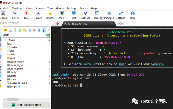Open the Servers toolbar icon
Screen dimensions: 173x109
point(15,15)
